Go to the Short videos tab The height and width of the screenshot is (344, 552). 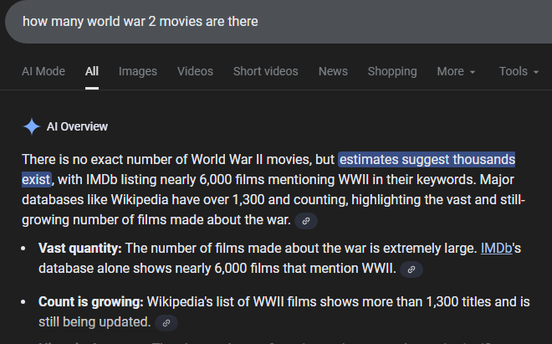pyautogui.click(x=265, y=71)
